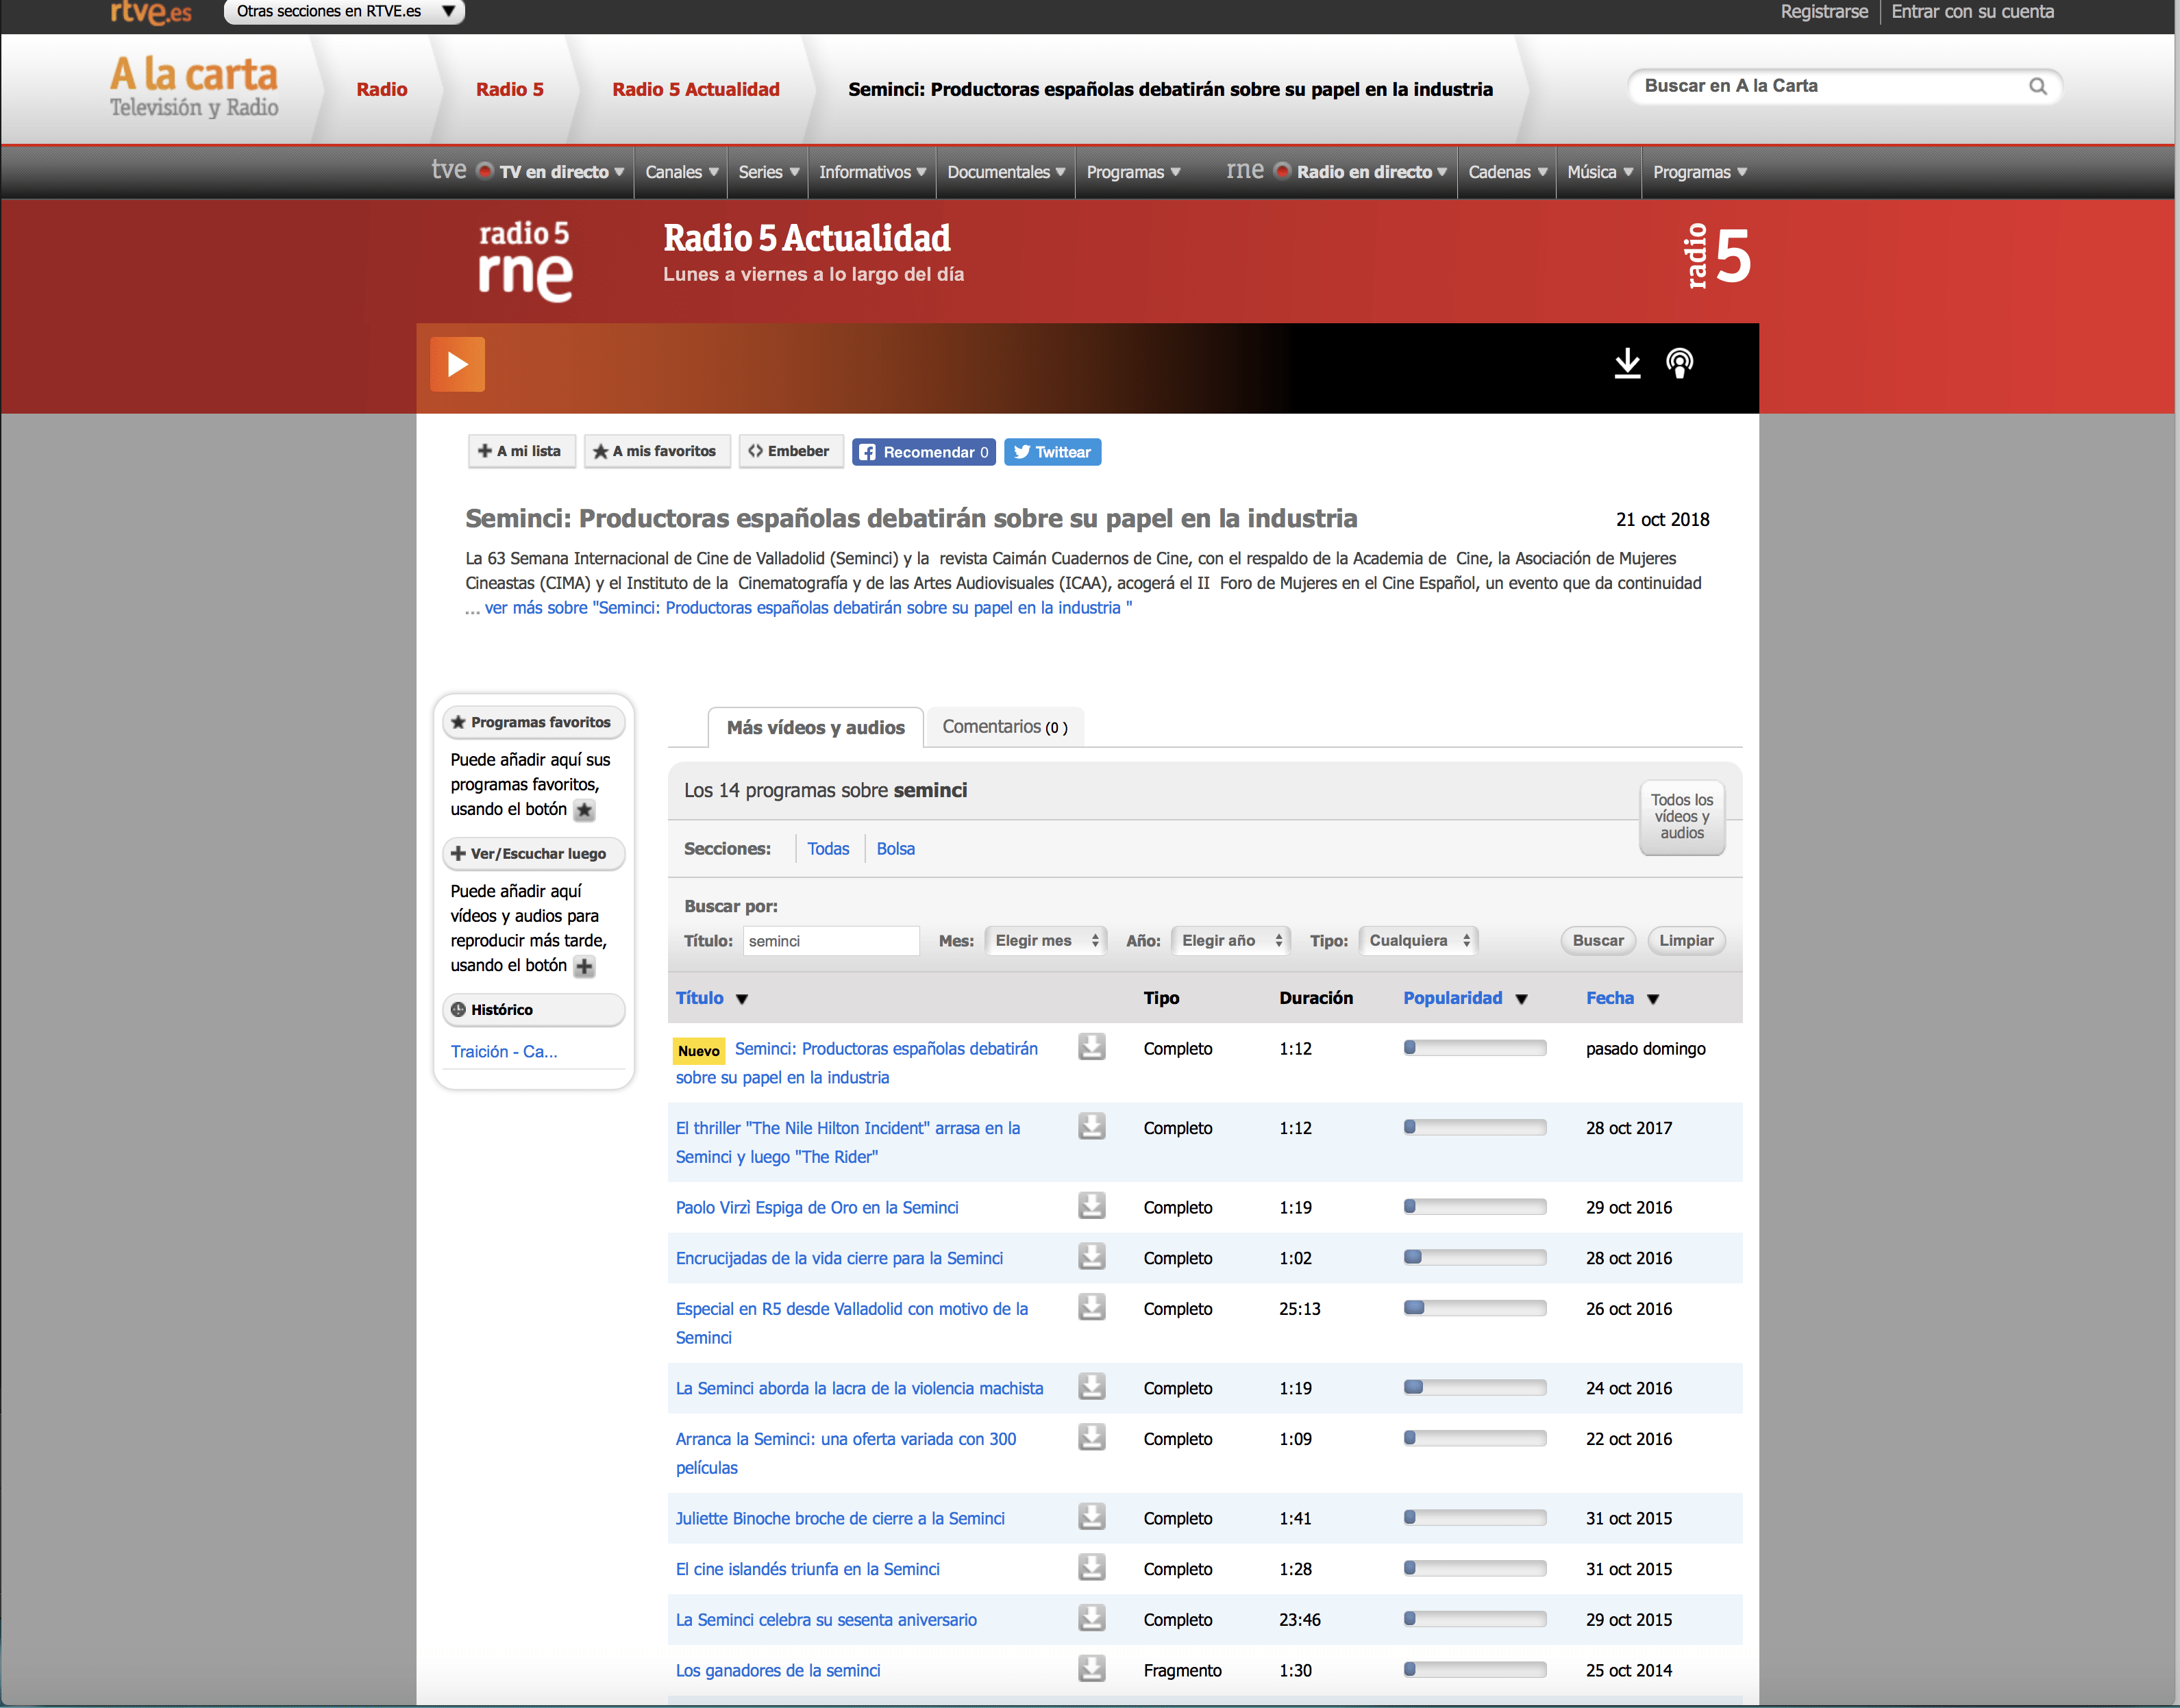This screenshot has height=1708, width=2180.
Task: Open the "ver más sobre Seminci" link
Action: click(x=808, y=608)
